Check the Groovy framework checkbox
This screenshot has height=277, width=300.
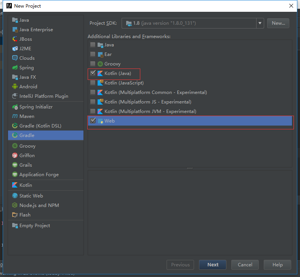click(93, 64)
